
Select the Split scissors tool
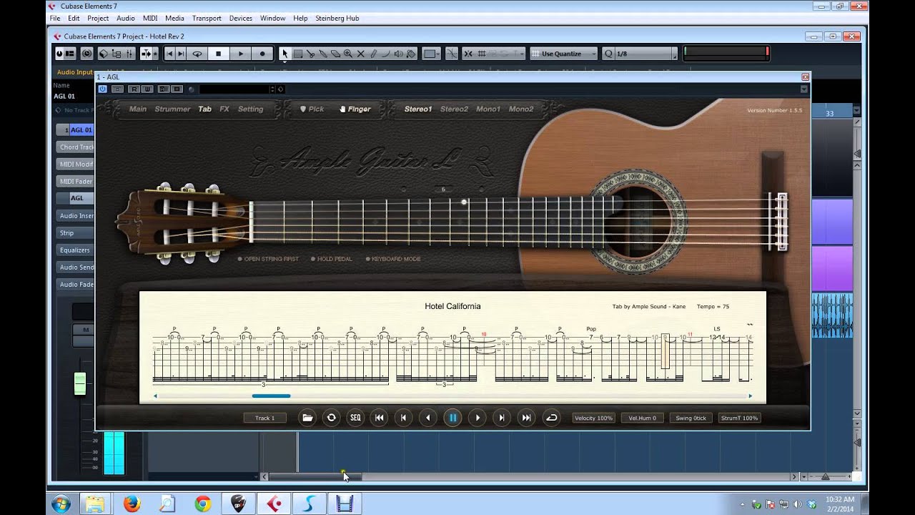pyautogui.click(x=310, y=54)
